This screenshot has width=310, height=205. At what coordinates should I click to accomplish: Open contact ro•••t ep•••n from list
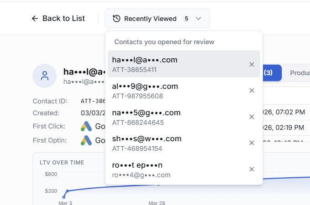click(184, 169)
